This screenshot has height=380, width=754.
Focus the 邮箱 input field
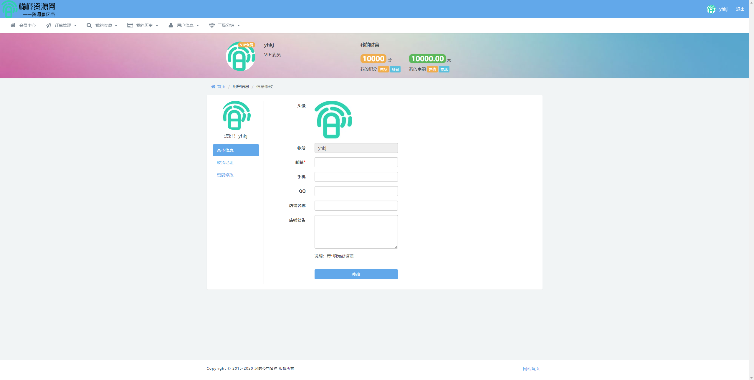356,162
